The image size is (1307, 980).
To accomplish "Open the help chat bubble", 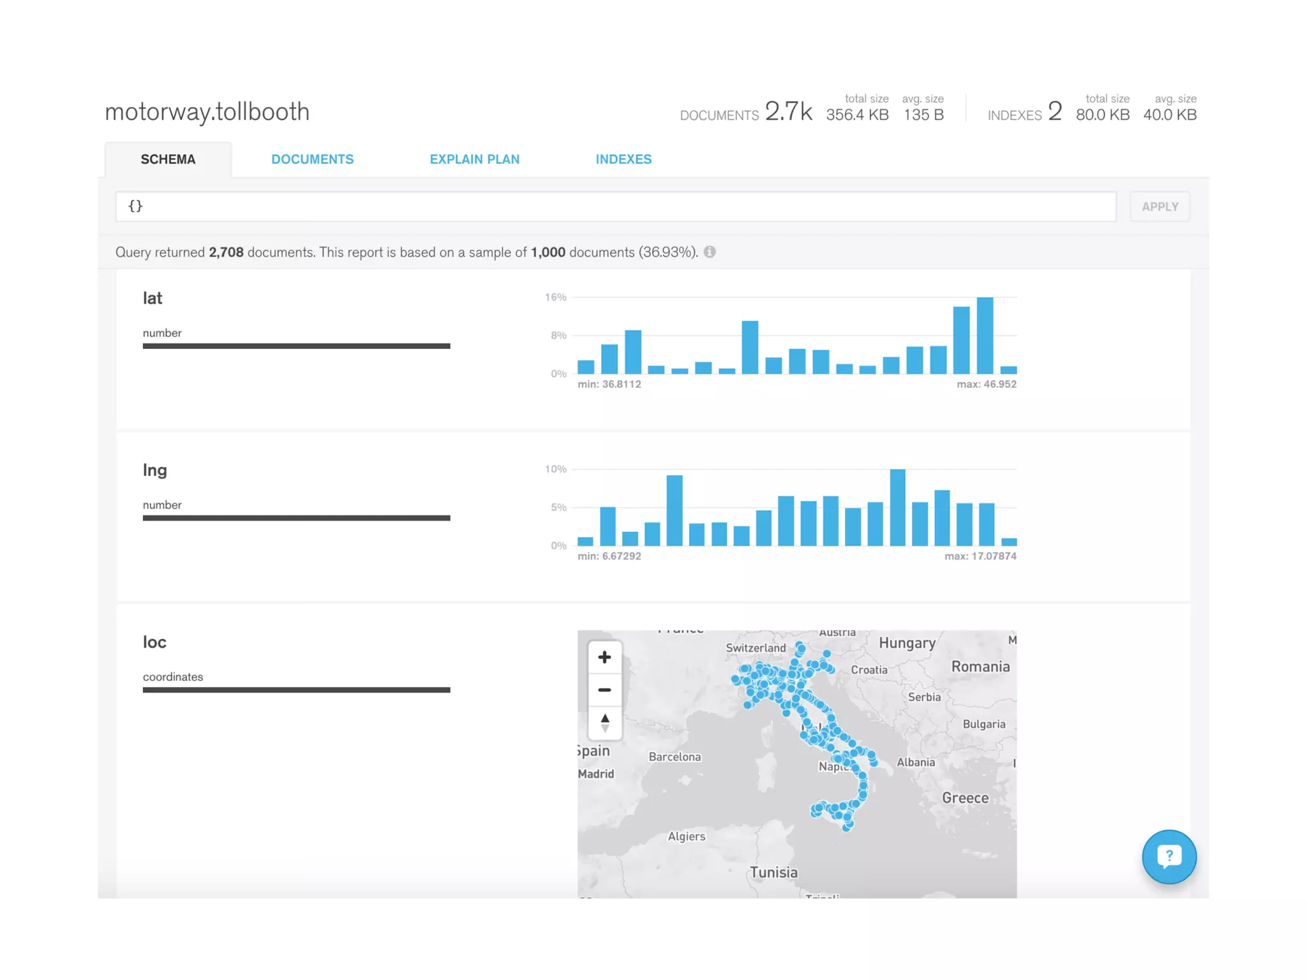I will tap(1168, 856).
